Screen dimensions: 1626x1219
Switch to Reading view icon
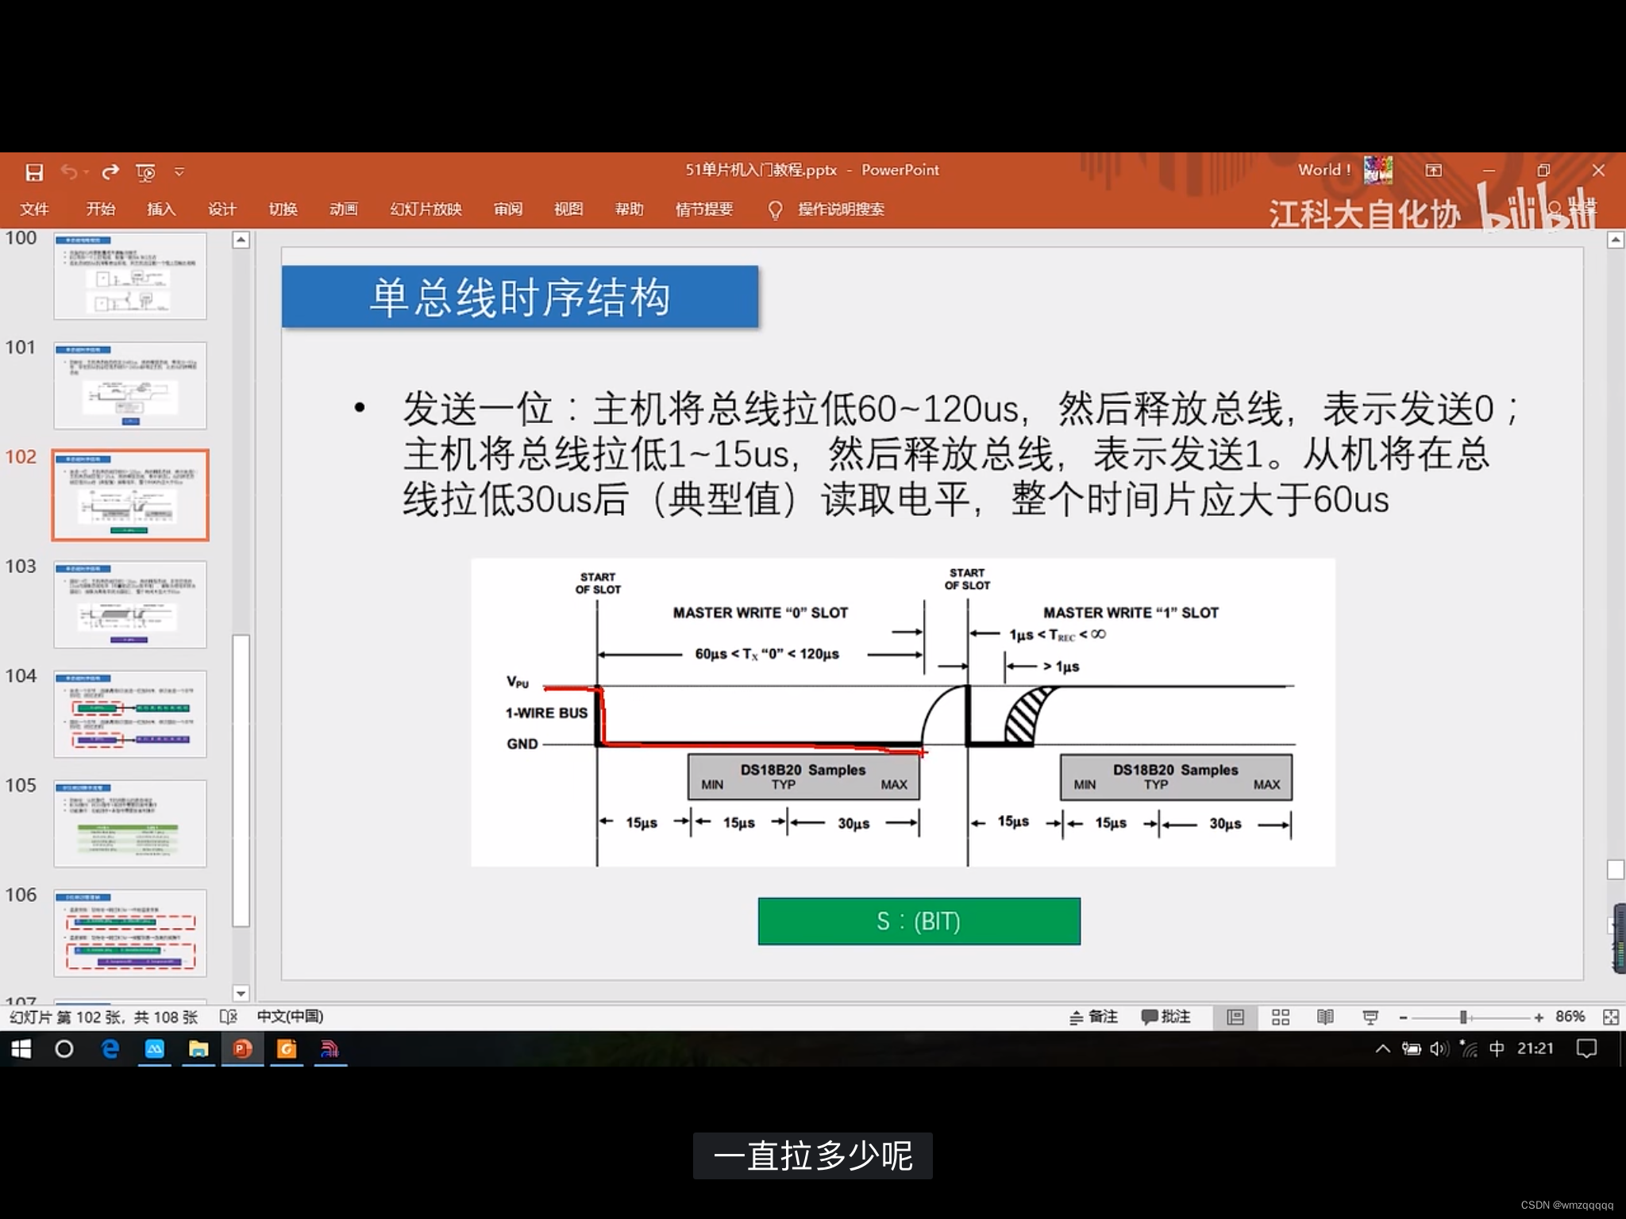click(1325, 1017)
